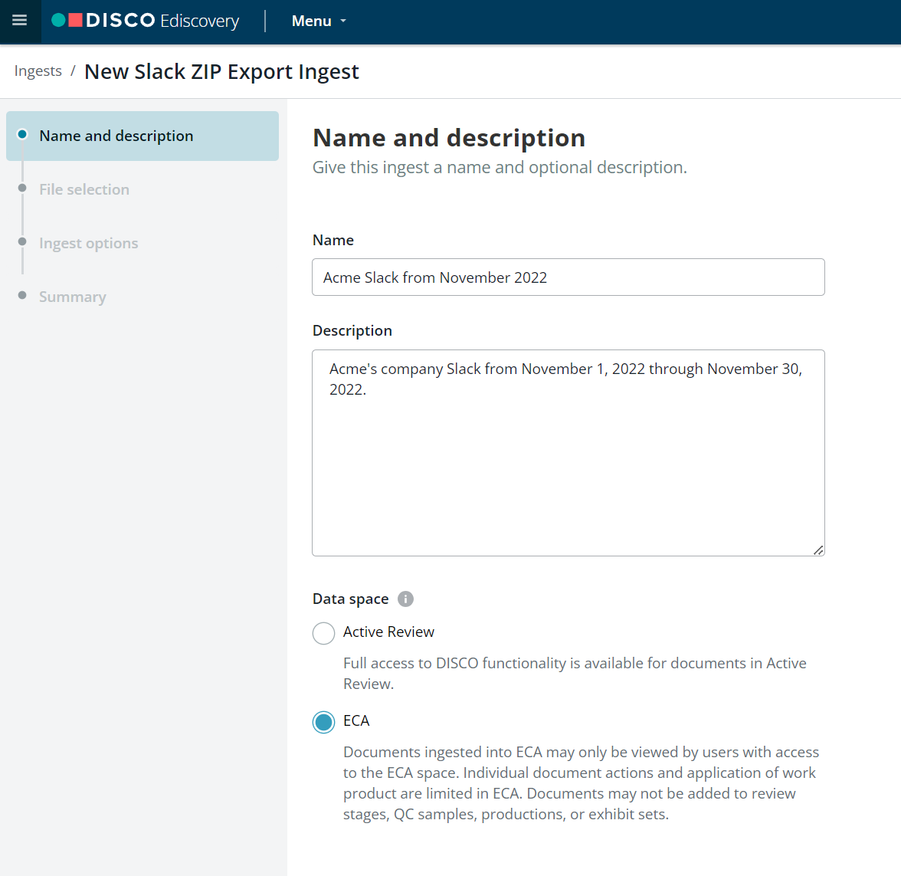Click the Description field label
Image resolution: width=901 pixels, height=876 pixels.
coord(352,330)
